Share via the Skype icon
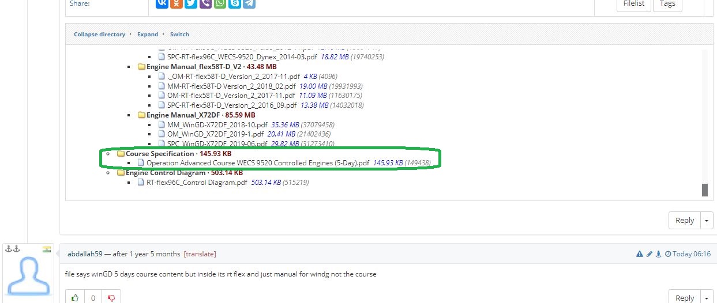717x303 pixels. coord(234,3)
